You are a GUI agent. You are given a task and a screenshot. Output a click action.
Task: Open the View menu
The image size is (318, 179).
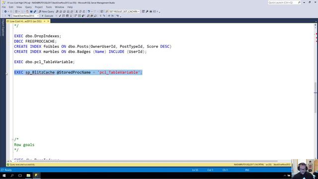pos(19,7)
